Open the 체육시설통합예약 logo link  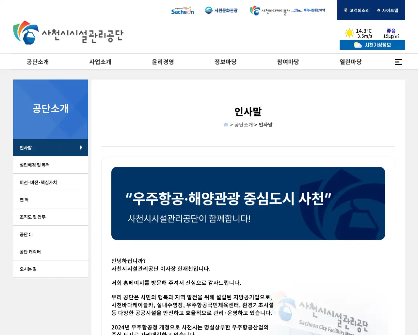tap(308, 10)
